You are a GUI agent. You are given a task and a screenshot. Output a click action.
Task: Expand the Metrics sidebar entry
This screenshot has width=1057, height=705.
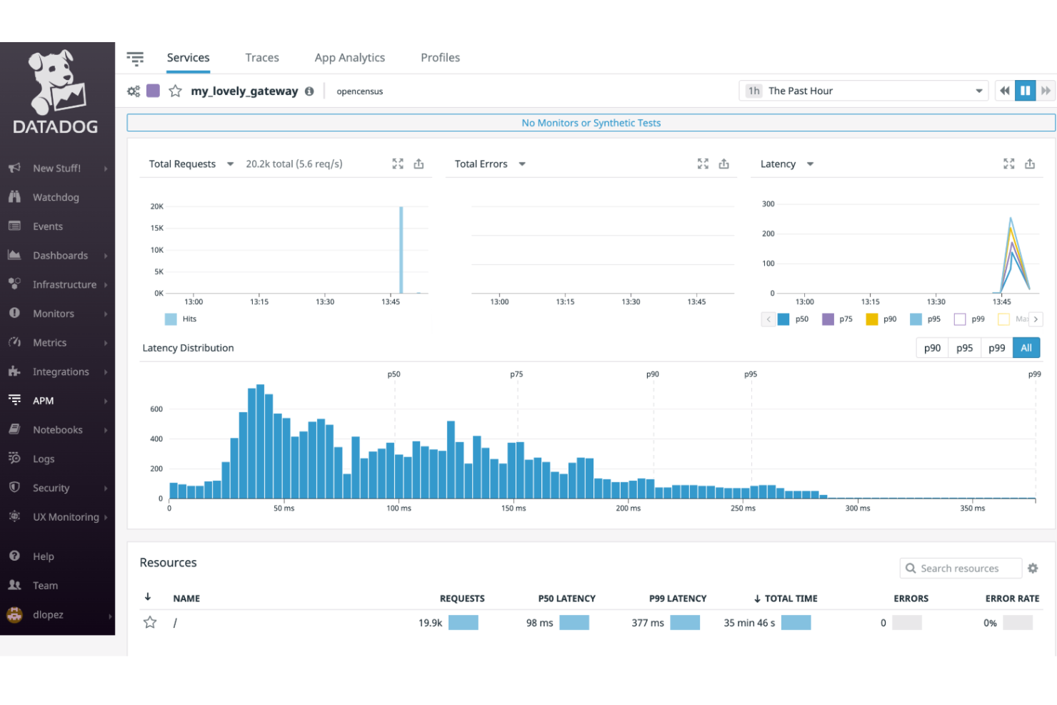51,342
